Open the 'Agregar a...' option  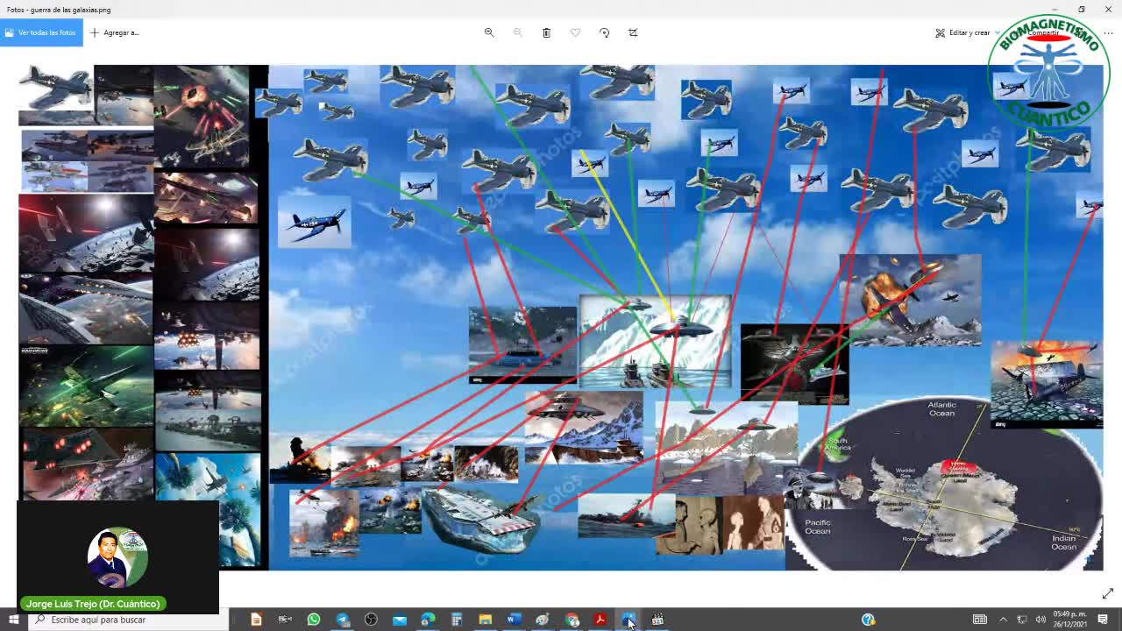click(x=115, y=32)
